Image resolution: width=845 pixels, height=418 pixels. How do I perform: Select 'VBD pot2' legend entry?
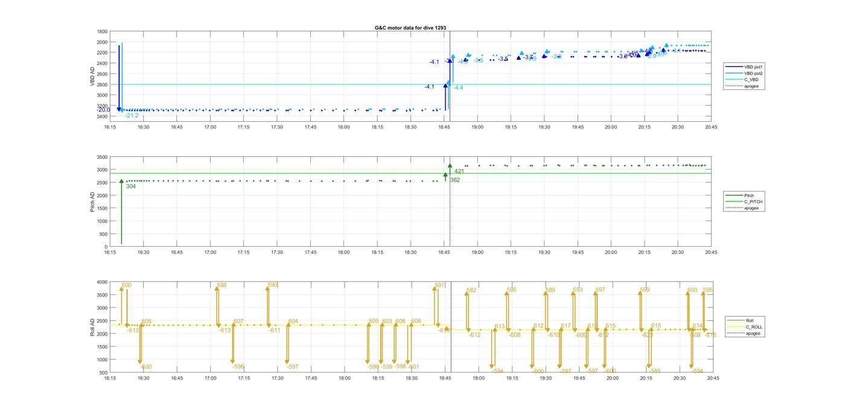744,73
